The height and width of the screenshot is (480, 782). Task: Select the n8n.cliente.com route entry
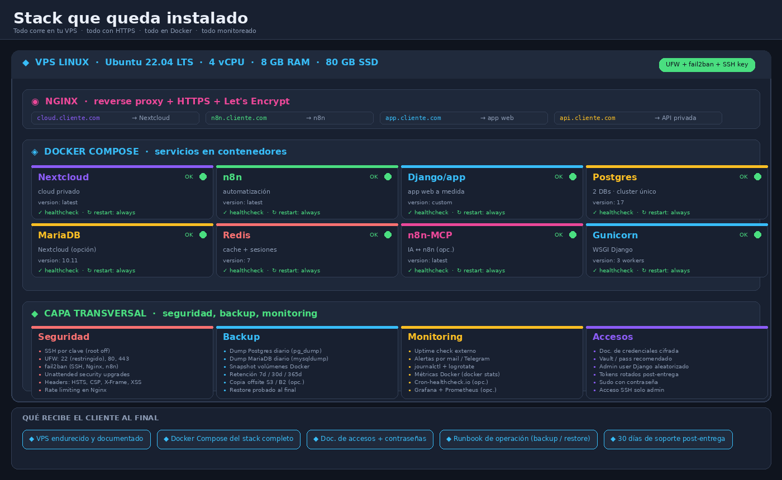[290, 118]
